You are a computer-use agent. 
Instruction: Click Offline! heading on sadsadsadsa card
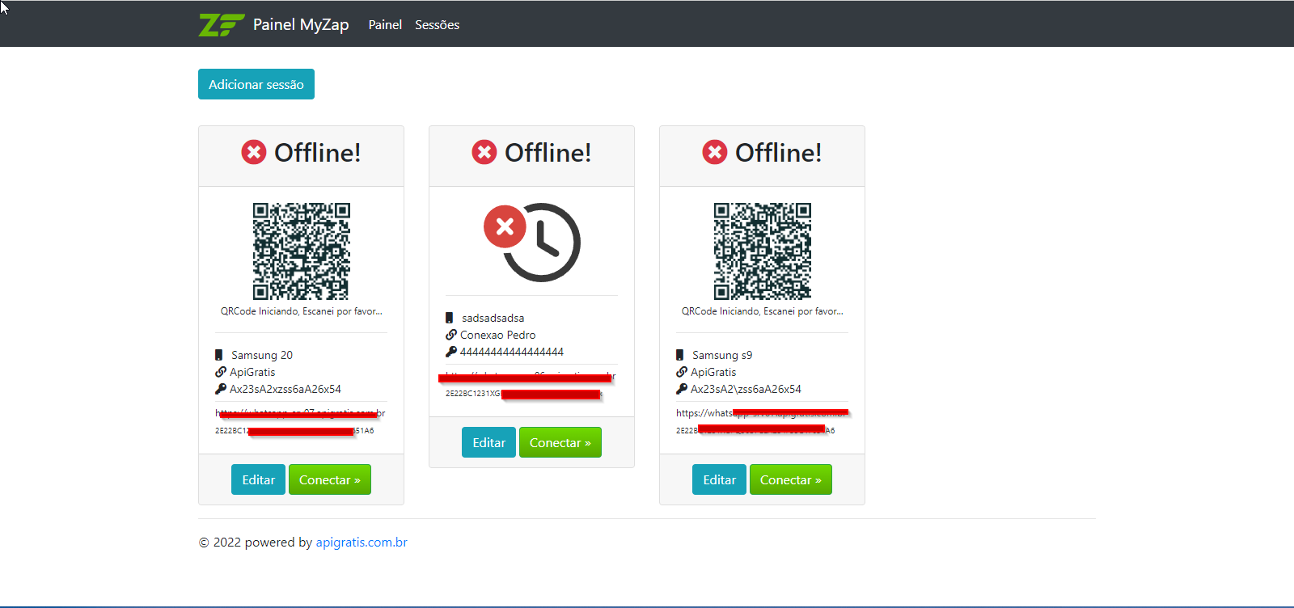click(x=548, y=152)
